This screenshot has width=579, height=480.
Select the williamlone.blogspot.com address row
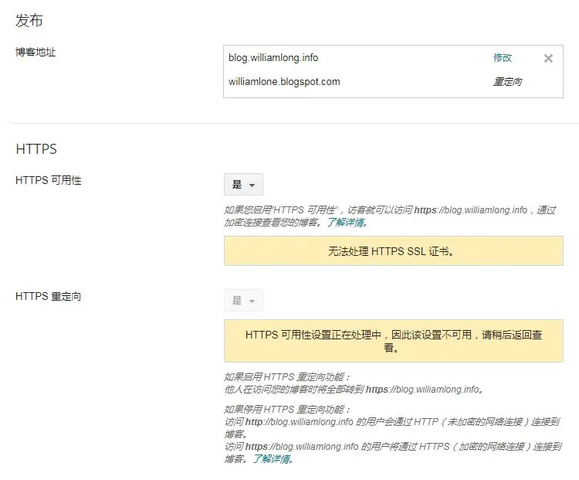click(284, 82)
